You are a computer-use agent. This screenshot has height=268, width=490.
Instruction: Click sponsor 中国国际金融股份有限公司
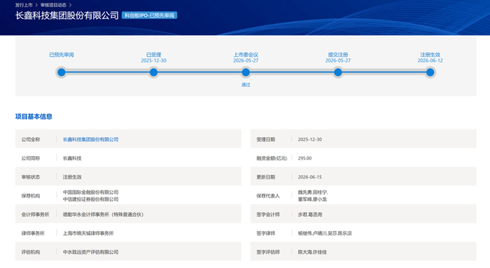[x=90, y=192]
